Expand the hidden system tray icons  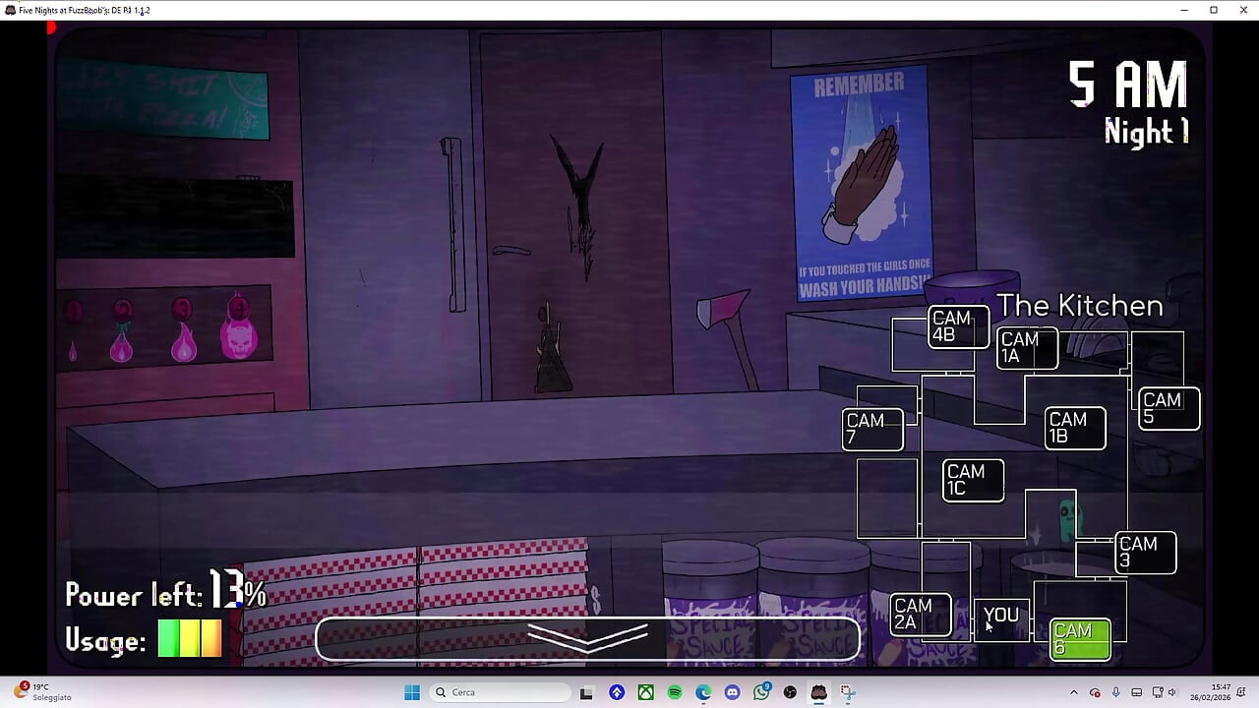(x=1073, y=692)
